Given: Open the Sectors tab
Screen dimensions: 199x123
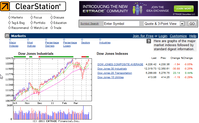Looking at the screenshot, I should tap(86, 43).
